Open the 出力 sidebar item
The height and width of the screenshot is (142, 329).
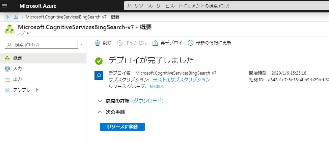(x=43, y=79)
